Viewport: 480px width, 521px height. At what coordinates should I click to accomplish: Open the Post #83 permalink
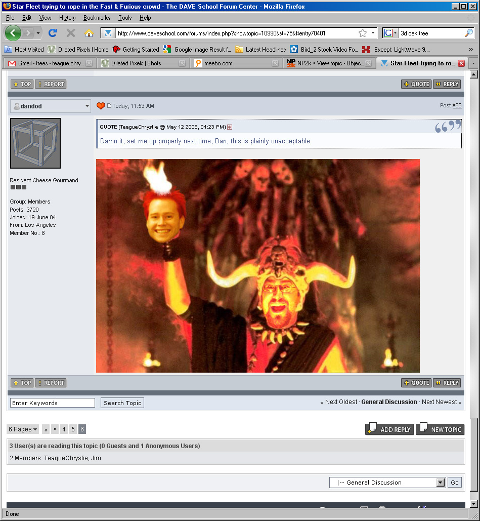pyautogui.click(x=457, y=105)
